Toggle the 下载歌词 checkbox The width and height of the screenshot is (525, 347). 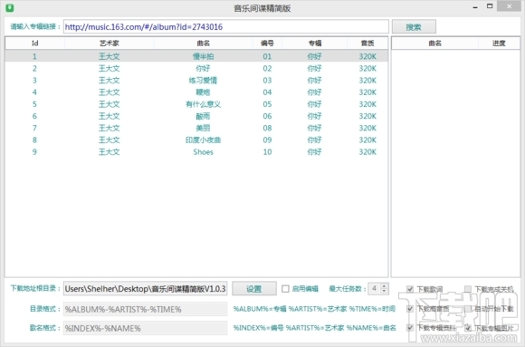coord(410,289)
